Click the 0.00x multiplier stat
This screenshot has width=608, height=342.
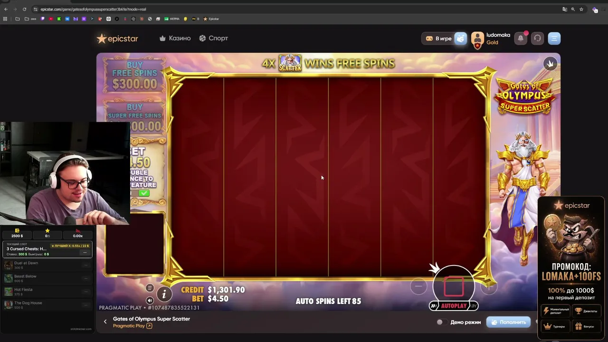coord(78,233)
